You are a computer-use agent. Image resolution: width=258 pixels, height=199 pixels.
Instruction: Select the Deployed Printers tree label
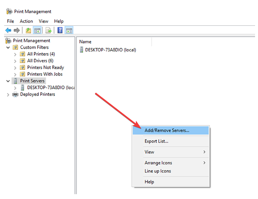point(37,94)
